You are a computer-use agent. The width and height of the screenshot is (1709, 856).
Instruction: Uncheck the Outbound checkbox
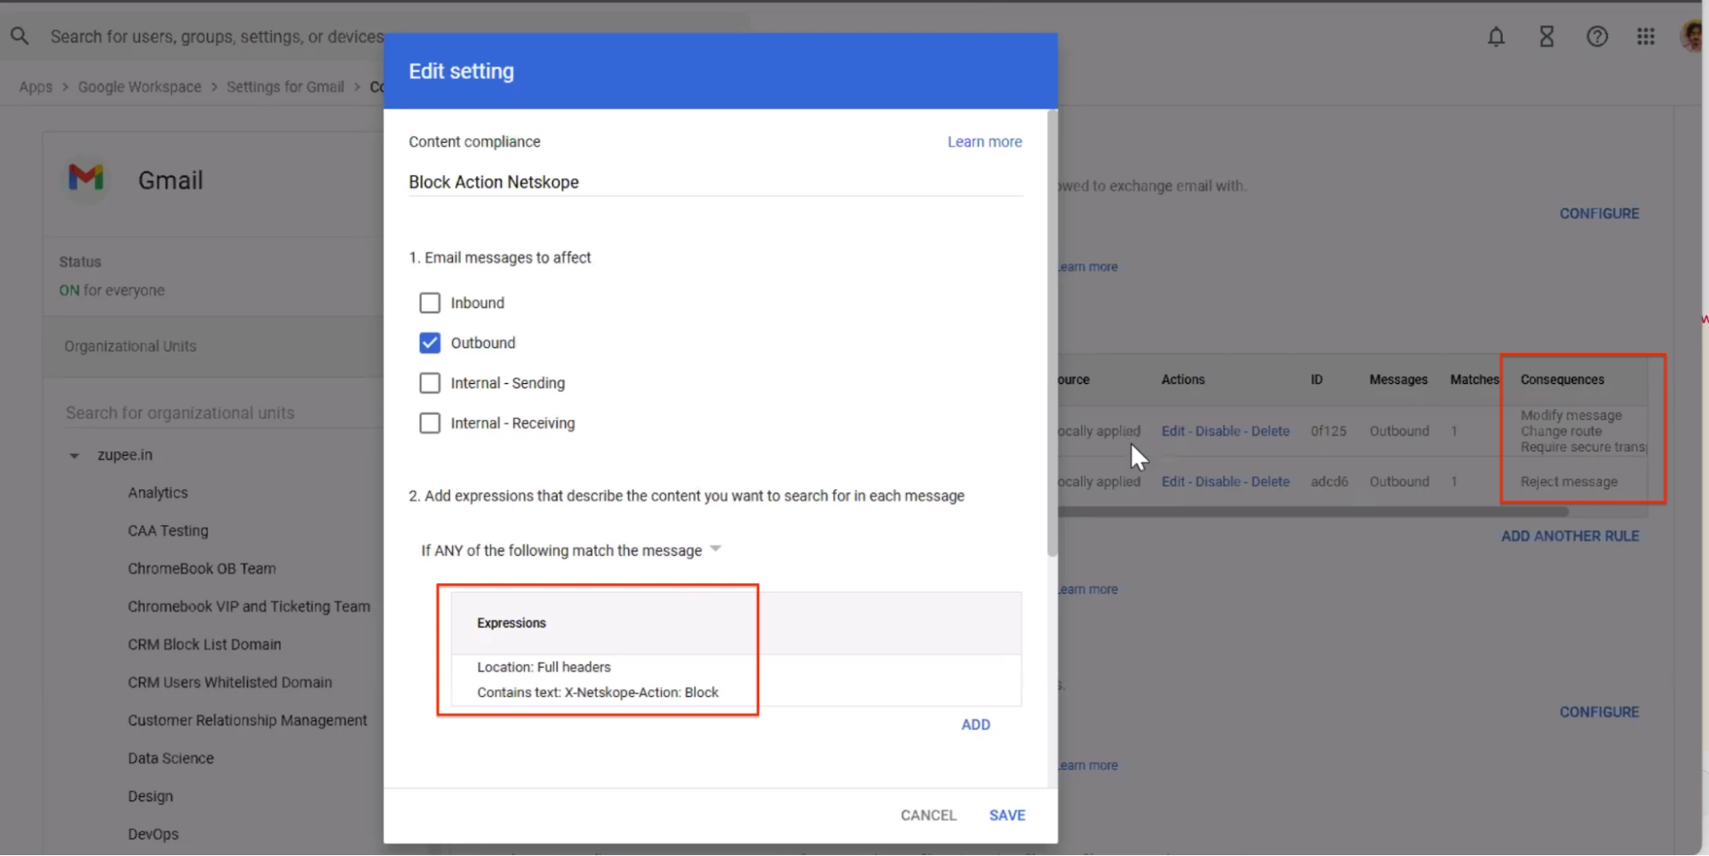[430, 343]
